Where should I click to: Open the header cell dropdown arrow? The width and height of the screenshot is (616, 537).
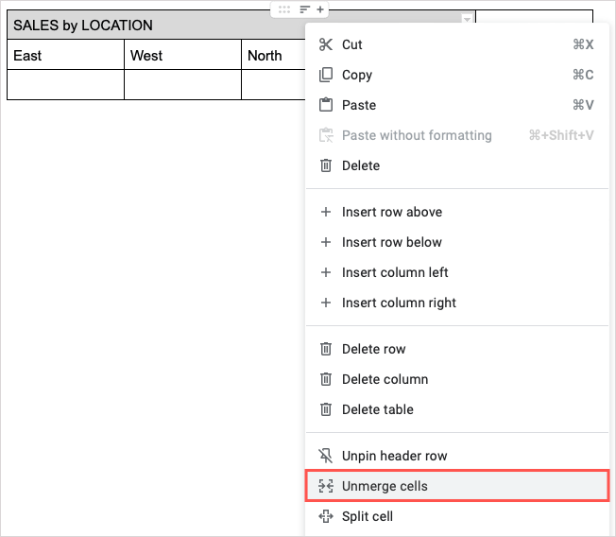(466, 20)
